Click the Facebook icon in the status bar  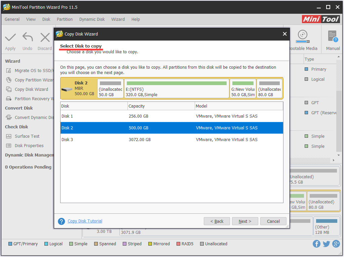pos(316,244)
